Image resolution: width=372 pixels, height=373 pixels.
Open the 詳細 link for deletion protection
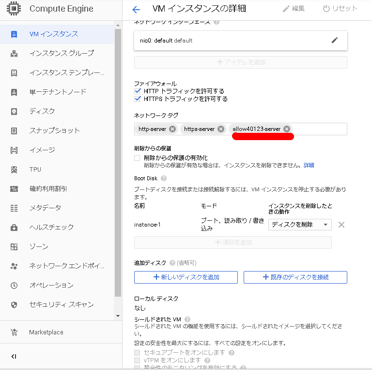(309, 165)
